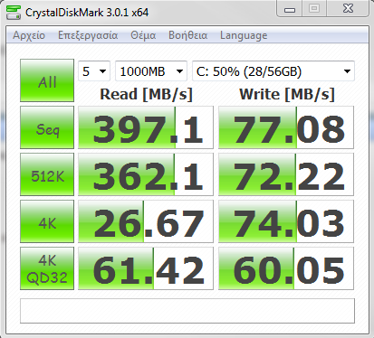
Task: Open the drive selection dropdown C: 50%
Action: [x=273, y=71]
